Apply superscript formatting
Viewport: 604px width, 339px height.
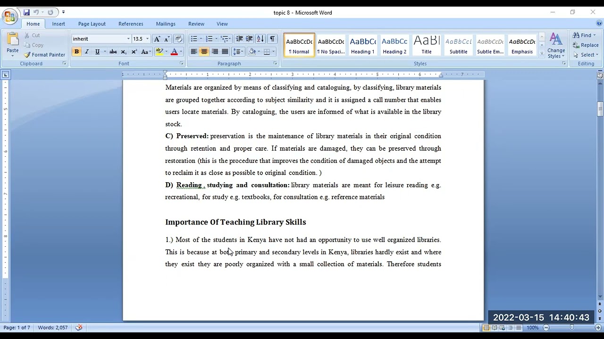point(134,52)
